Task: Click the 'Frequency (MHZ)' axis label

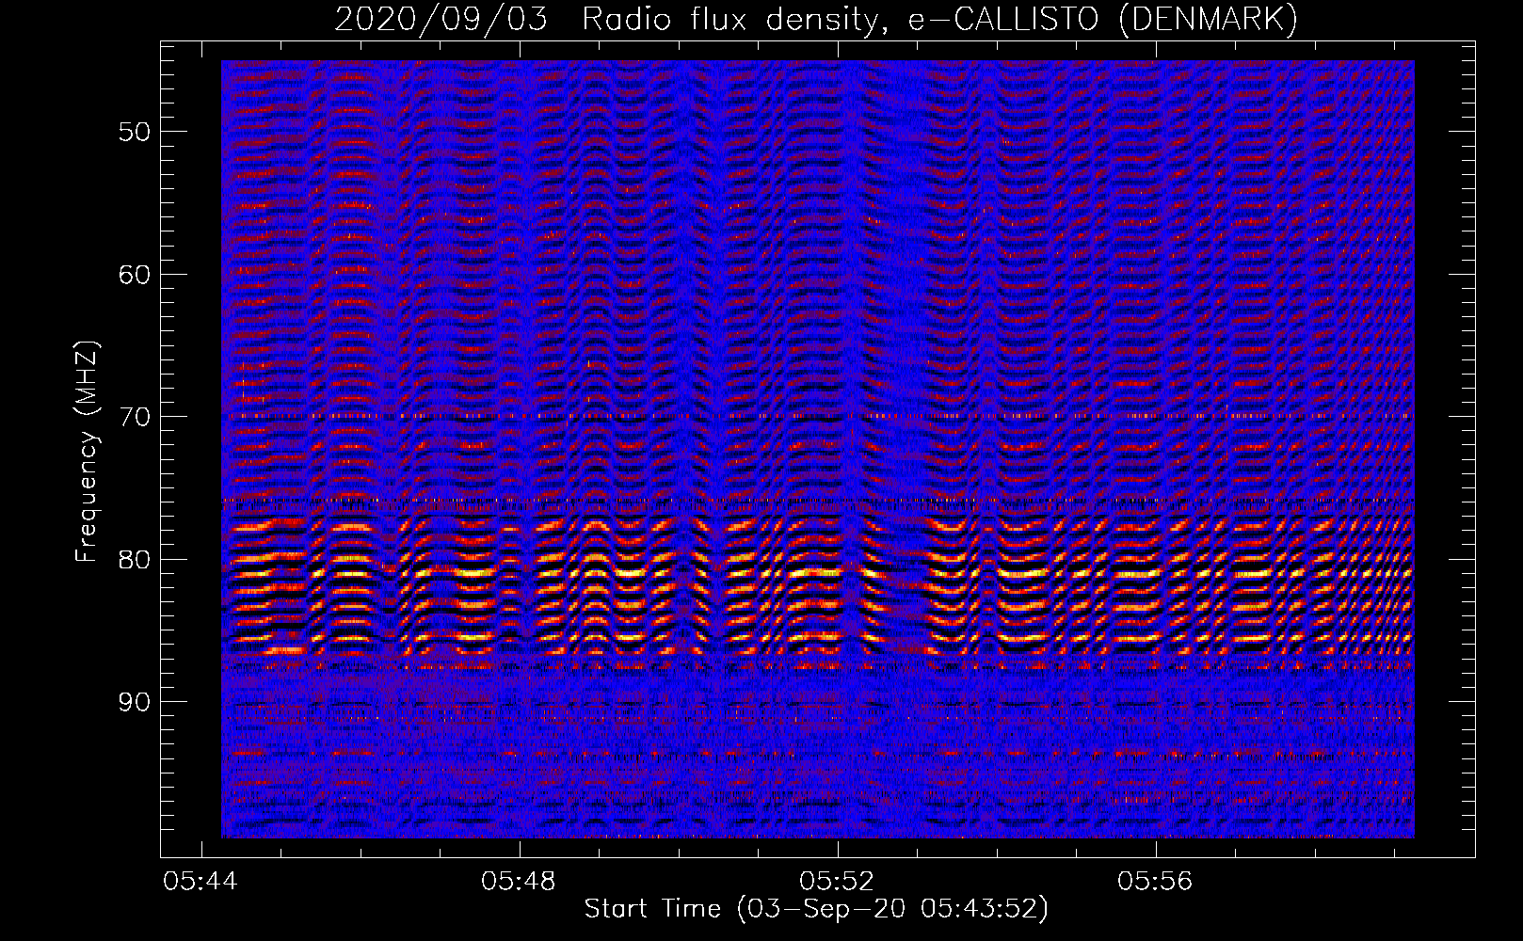Action: click(x=87, y=452)
